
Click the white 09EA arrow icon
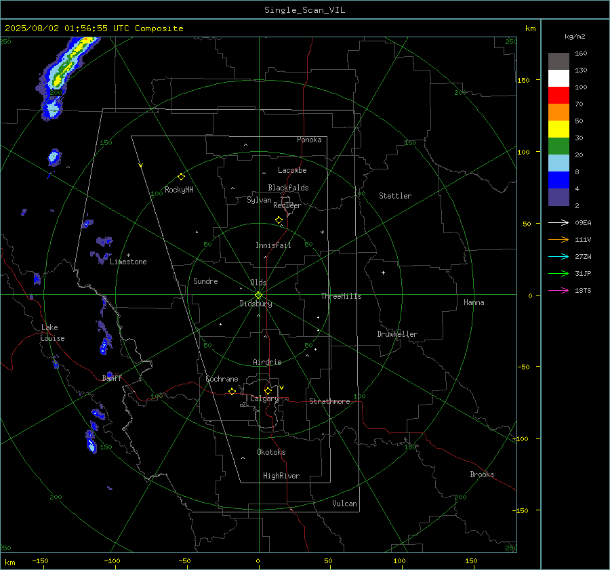[558, 222]
